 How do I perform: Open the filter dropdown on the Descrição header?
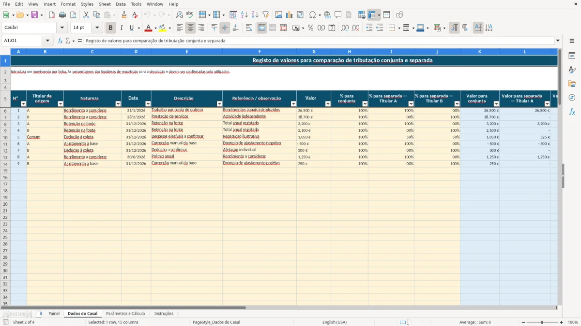[x=219, y=104]
